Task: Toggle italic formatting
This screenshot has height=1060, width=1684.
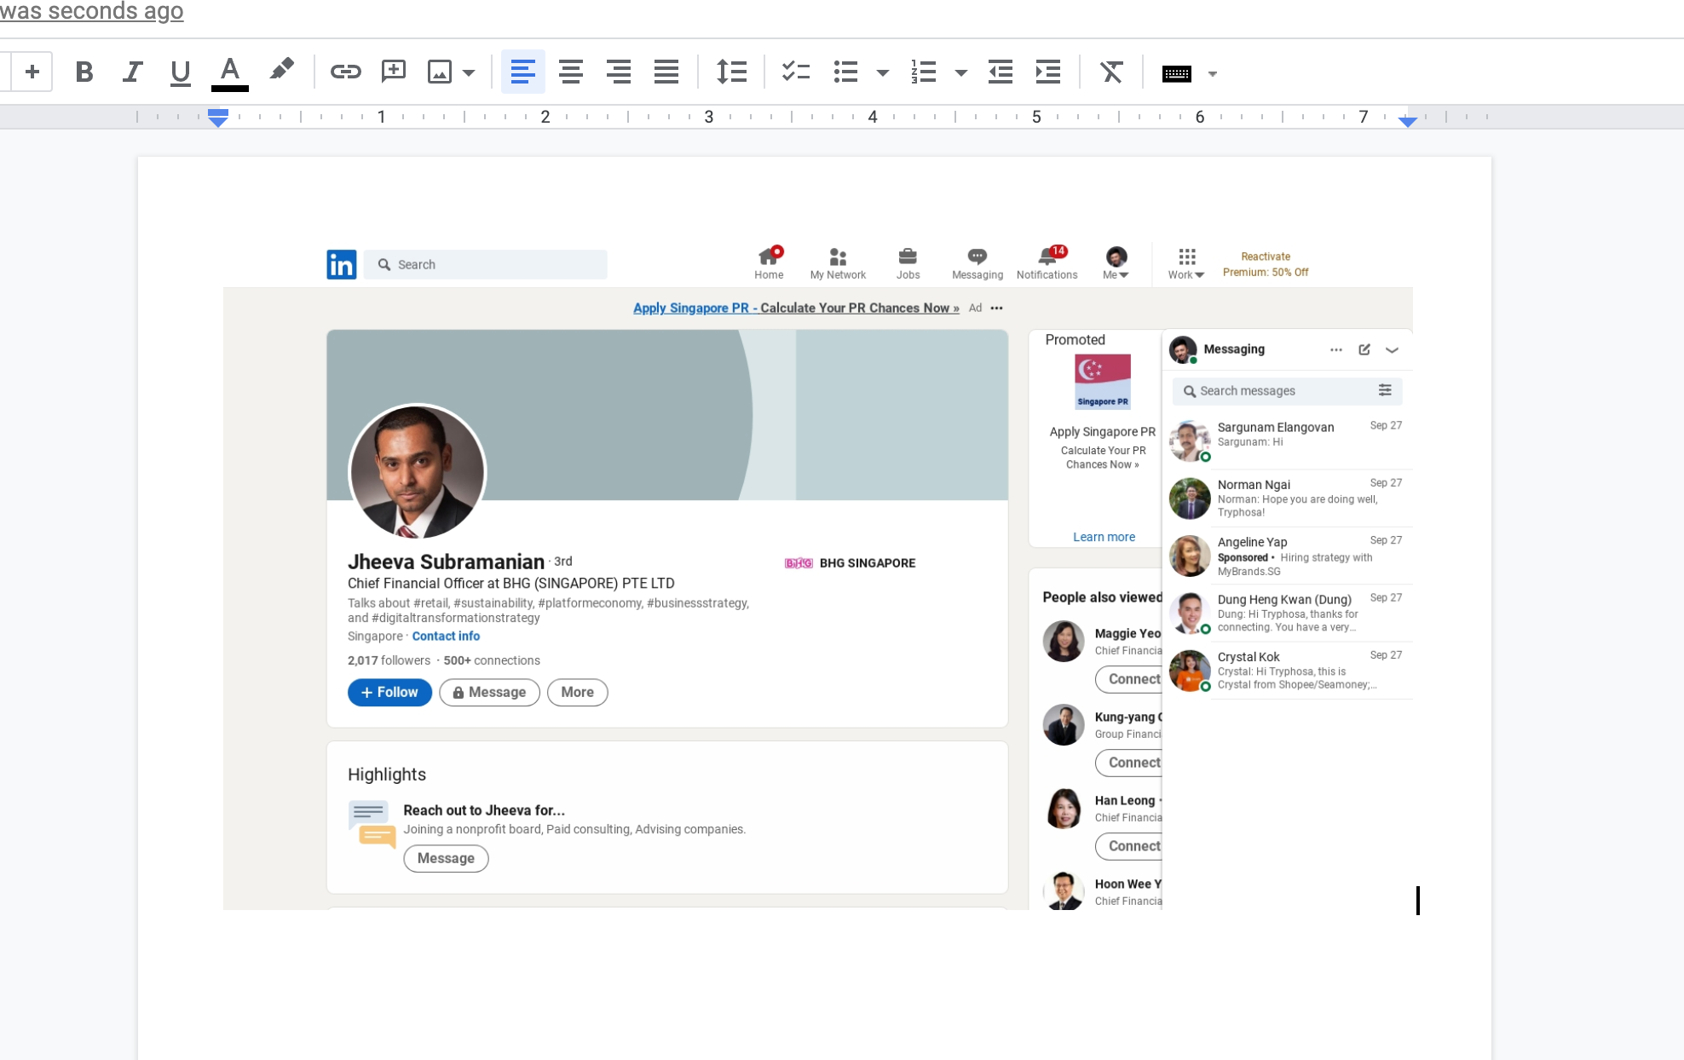Action: tap(131, 72)
